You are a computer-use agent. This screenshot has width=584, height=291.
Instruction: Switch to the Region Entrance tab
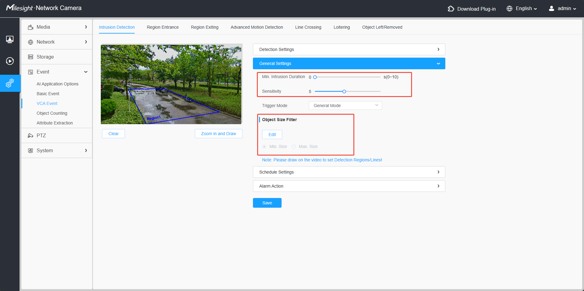163,27
